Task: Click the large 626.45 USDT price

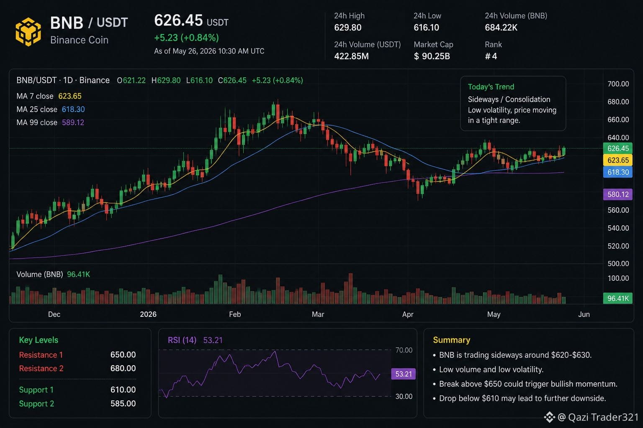Action: 191,20
